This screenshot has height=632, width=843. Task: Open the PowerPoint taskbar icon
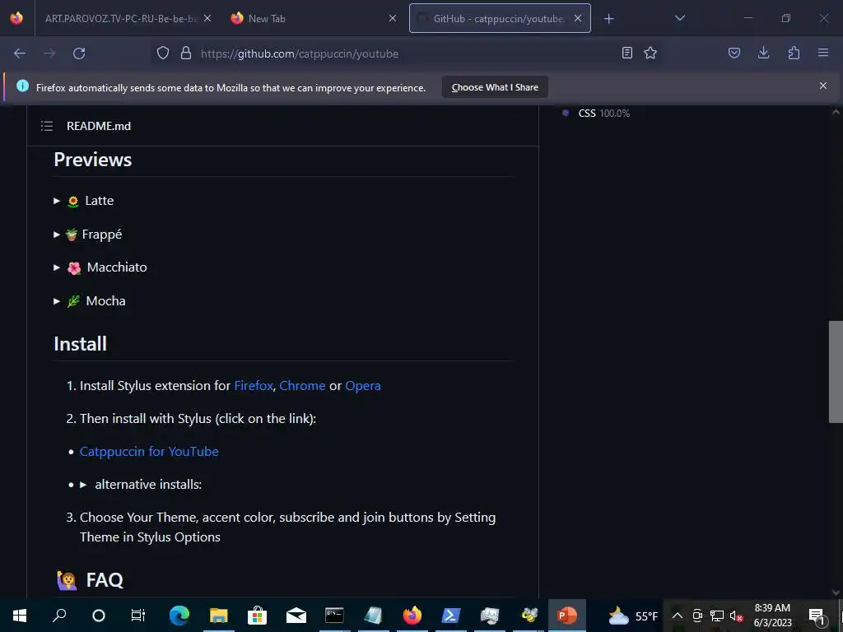point(567,616)
